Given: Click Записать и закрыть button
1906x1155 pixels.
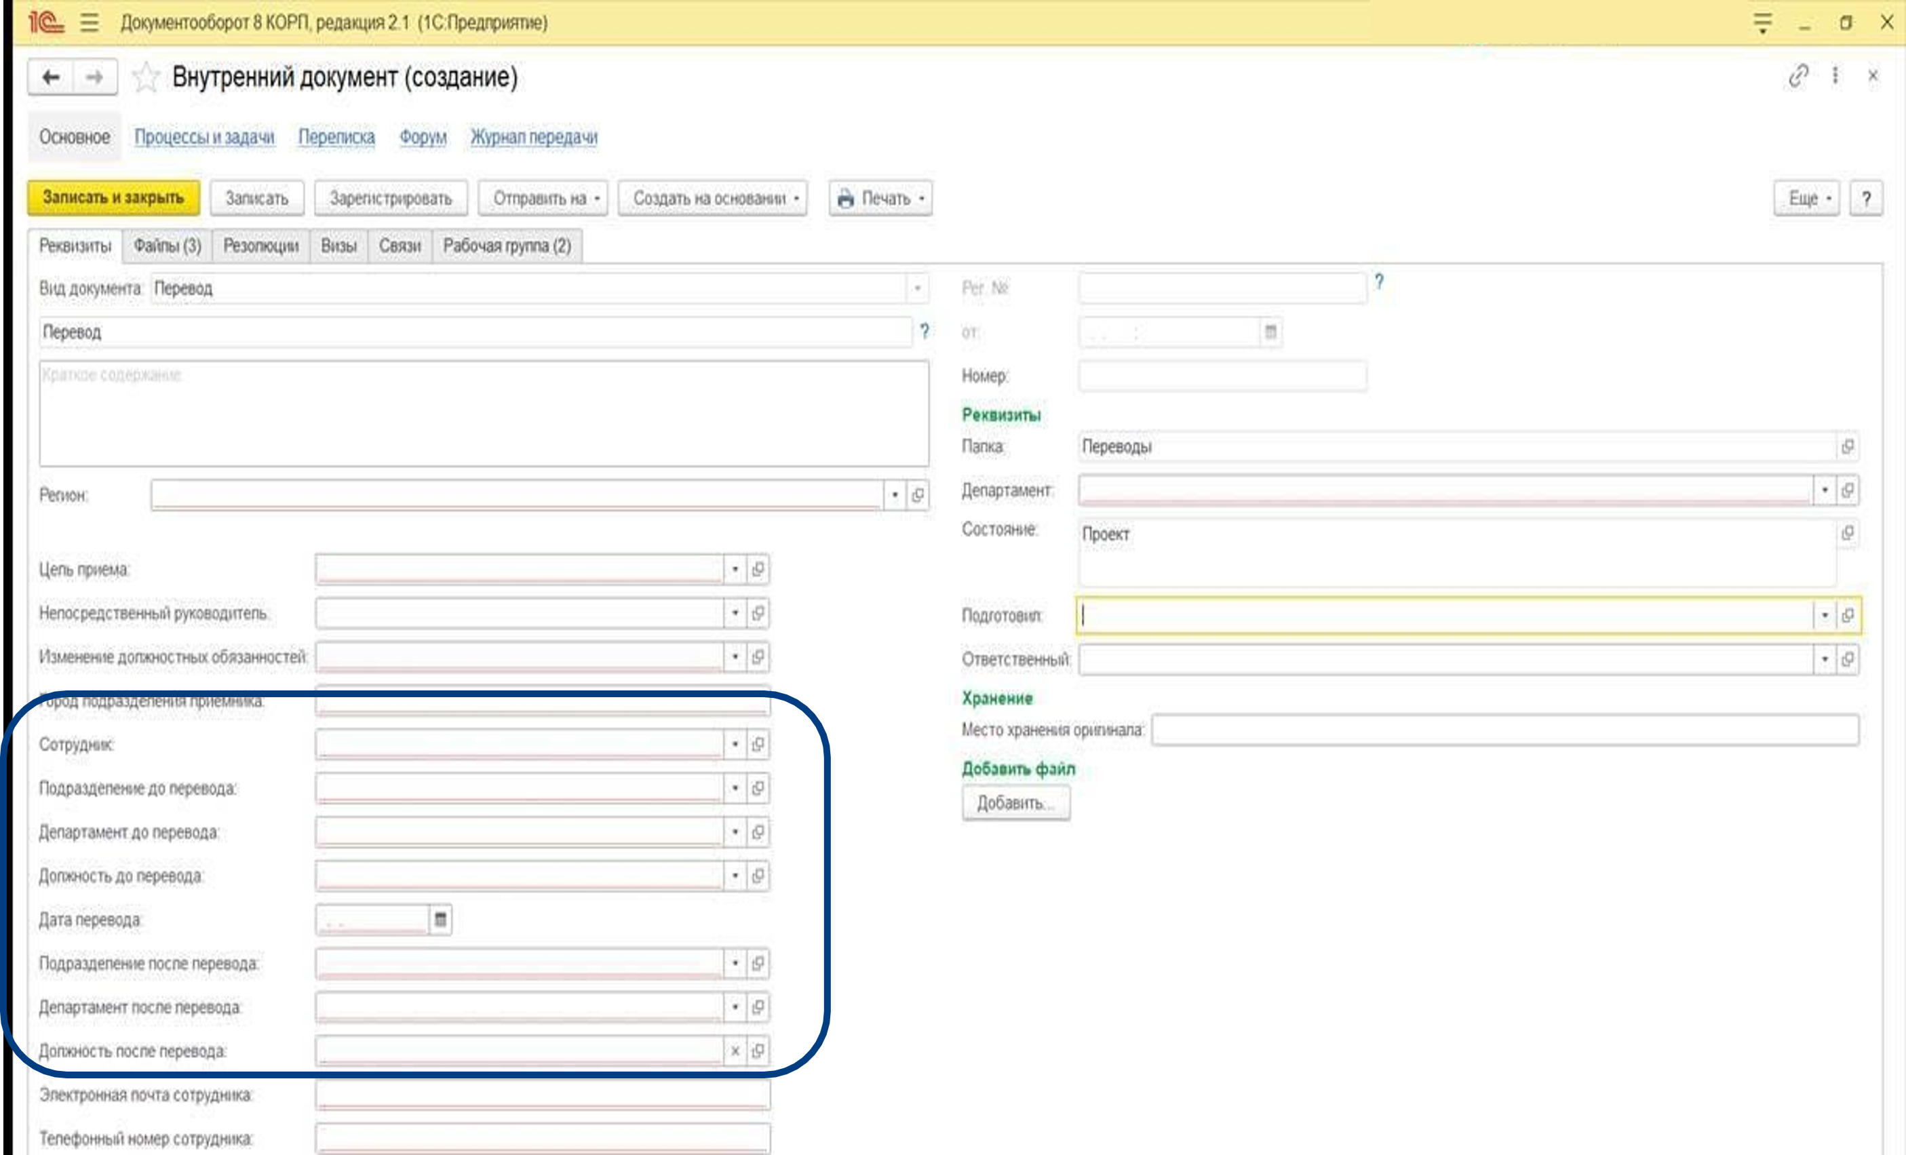Looking at the screenshot, I should click(114, 198).
